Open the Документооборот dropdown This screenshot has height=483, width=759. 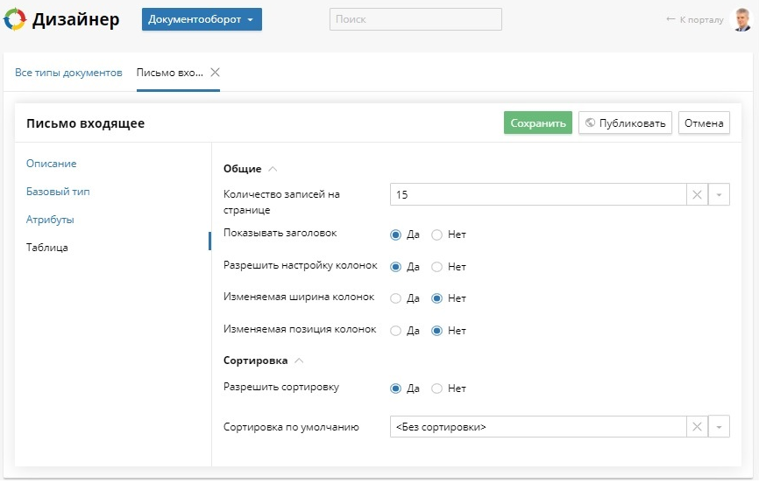click(x=202, y=19)
